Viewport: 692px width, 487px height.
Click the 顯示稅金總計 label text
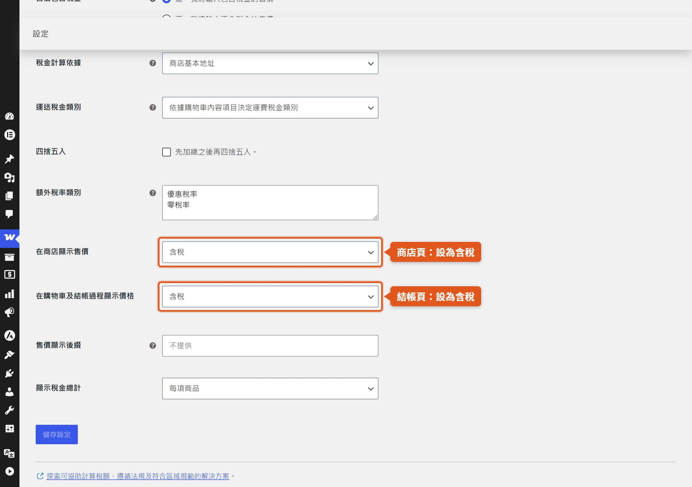coord(58,388)
